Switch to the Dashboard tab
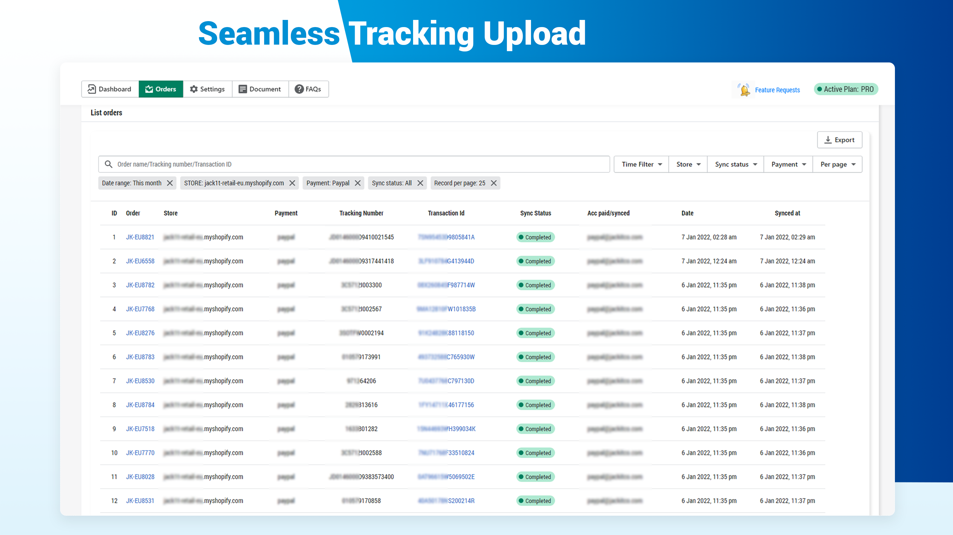 110,89
